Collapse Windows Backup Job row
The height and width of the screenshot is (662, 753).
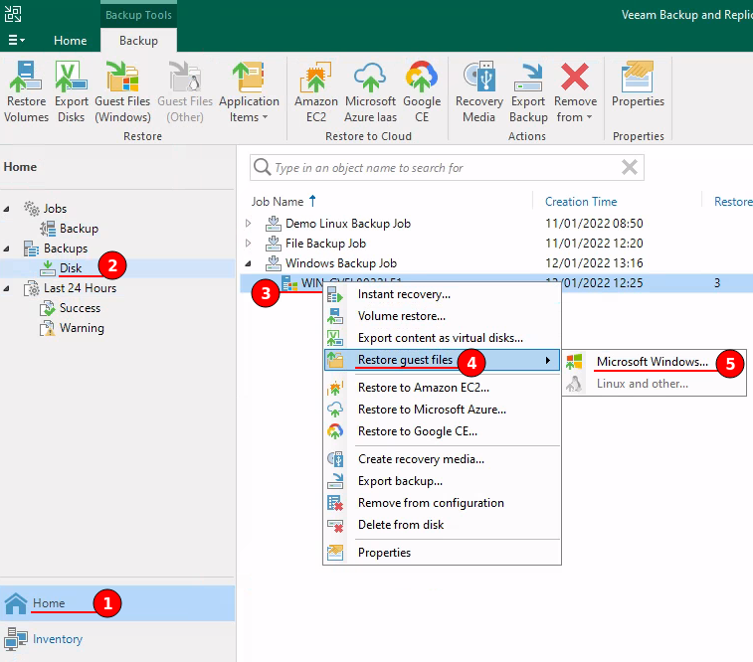(x=248, y=263)
